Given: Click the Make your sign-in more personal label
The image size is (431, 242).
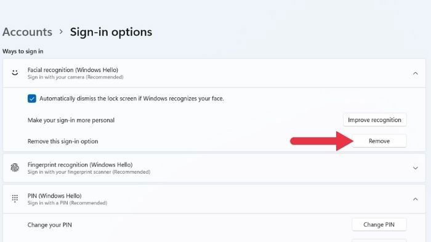Looking at the screenshot, I should pos(71,120).
